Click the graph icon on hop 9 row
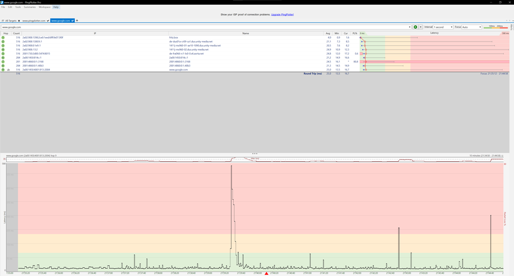The image size is (514, 276). click(x=9, y=70)
